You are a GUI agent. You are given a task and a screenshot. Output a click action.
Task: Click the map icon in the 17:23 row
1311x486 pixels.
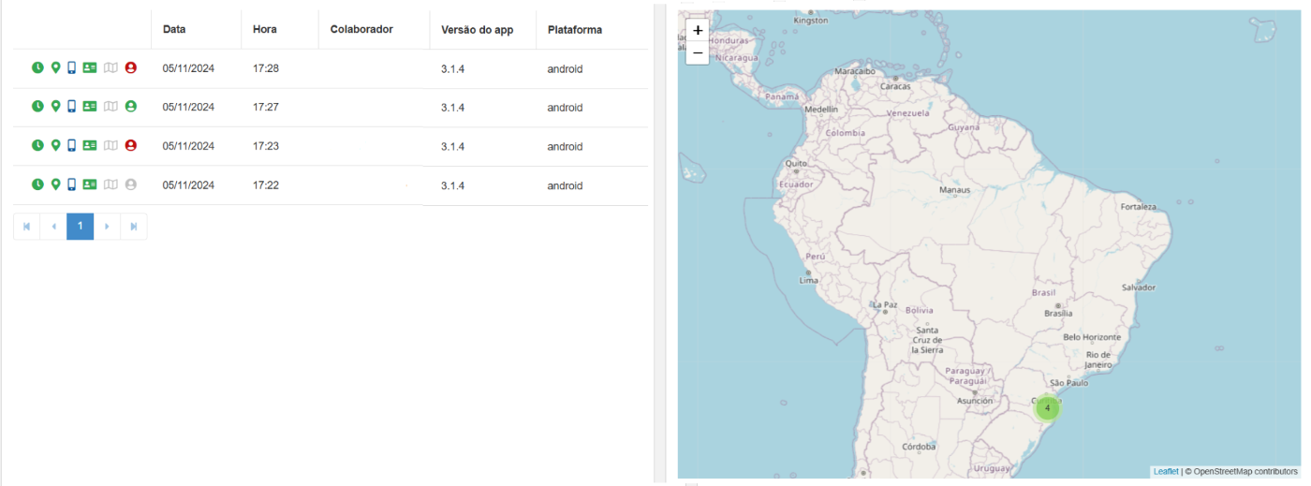click(x=110, y=145)
